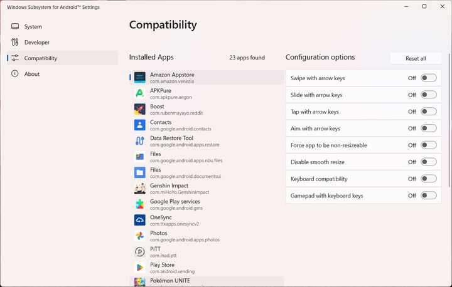Enable Swipe with arrow keys toggle

[x=428, y=78]
